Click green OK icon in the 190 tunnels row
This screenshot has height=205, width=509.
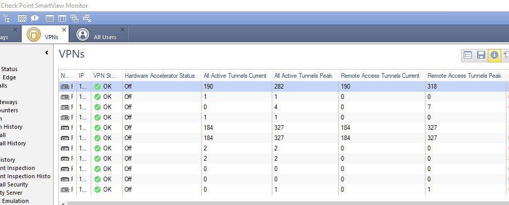97,87
